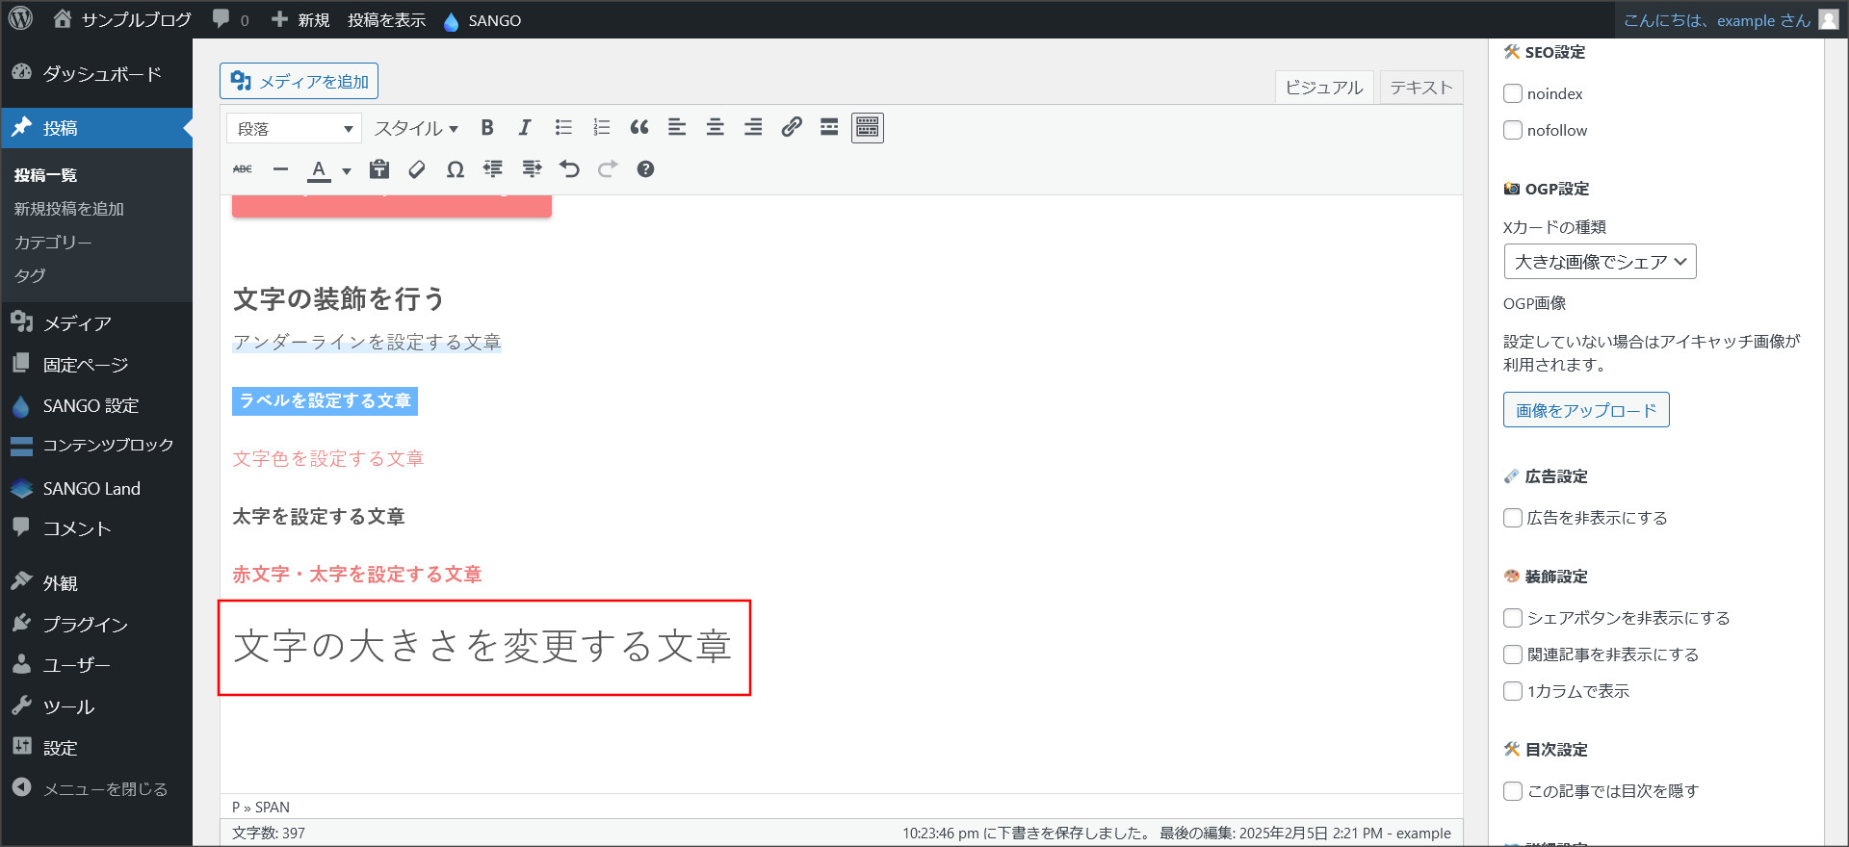1849x847 pixels.
Task: Open the Xカードの種類 select box
Action: (1600, 262)
